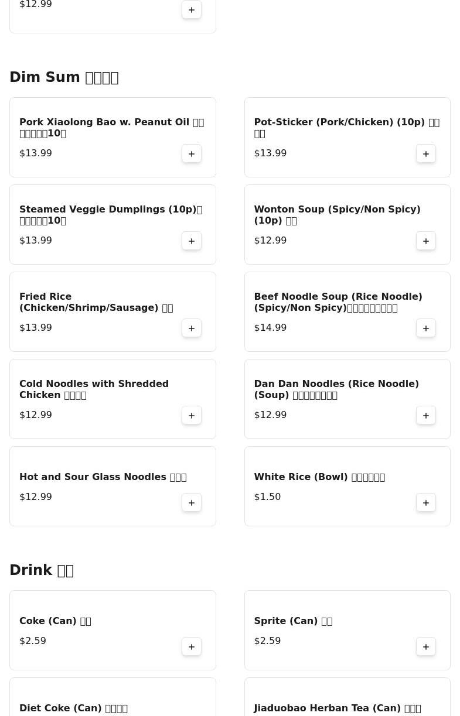Open Jiaduobao Herban Tea item title
The height and width of the screenshot is (716, 460).
click(x=337, y=708)
